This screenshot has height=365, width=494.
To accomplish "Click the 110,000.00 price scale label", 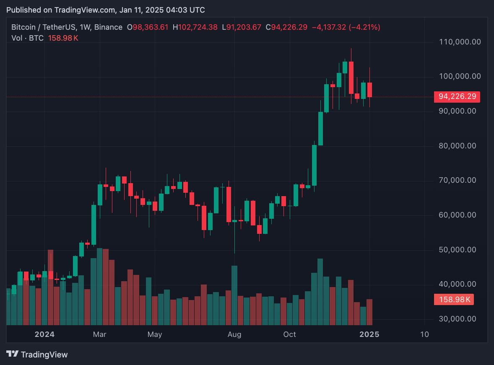I will [460, 42].
